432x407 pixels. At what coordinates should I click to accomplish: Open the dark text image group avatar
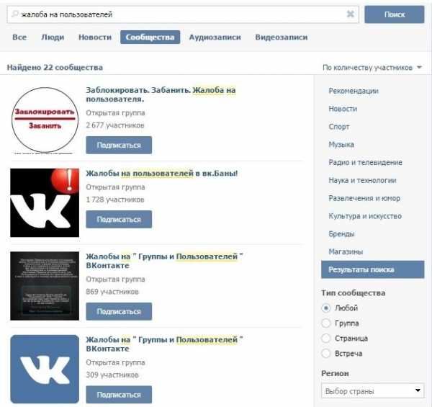[x=45, y=286]
